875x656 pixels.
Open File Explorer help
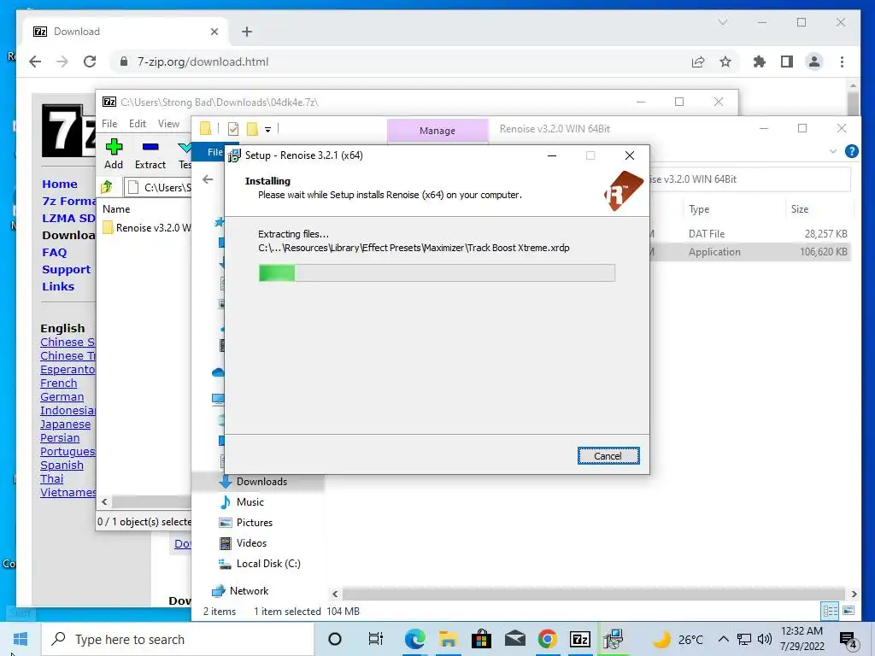[852, 151]
